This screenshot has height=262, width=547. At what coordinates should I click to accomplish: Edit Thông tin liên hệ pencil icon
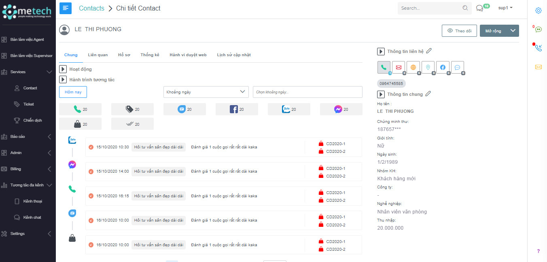[x=429, y=51]
